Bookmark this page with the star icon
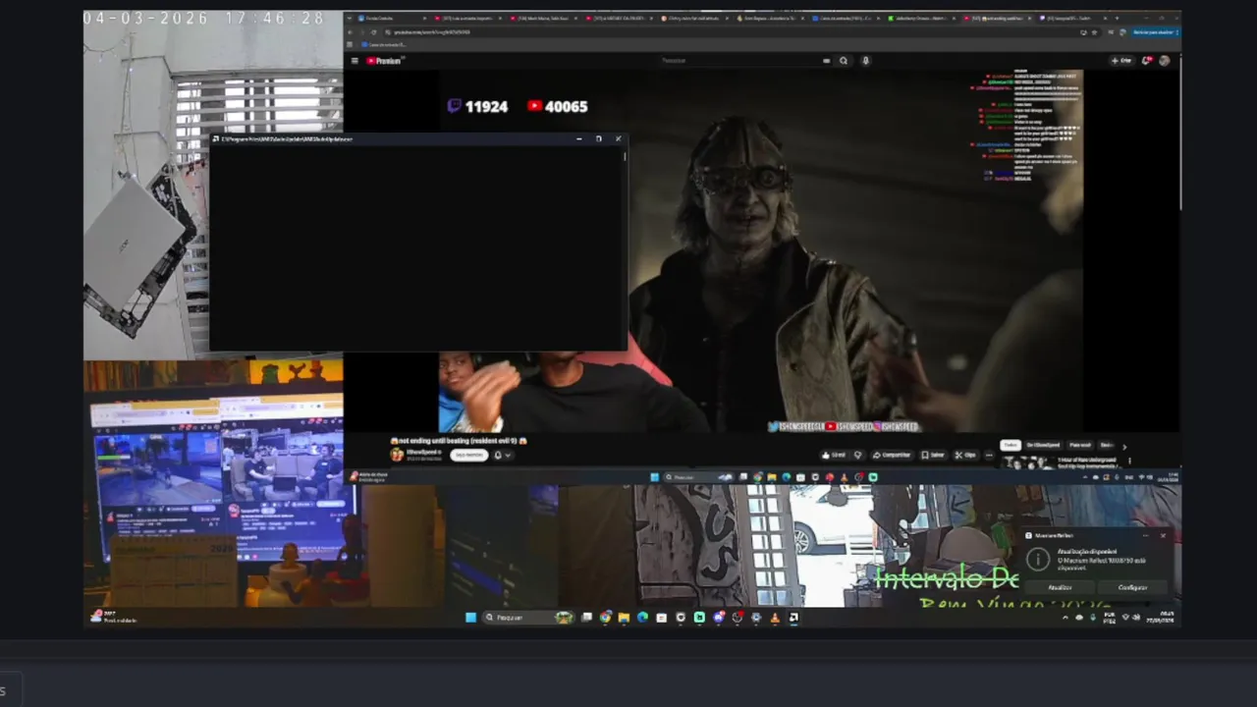Screen dimensions: 1257x707 click(x=1094, y=32)
